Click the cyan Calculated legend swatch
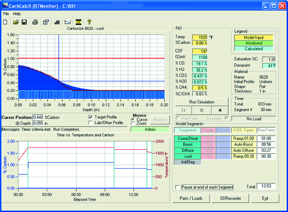This screenshot has height=212, width=288. [254, 49]
